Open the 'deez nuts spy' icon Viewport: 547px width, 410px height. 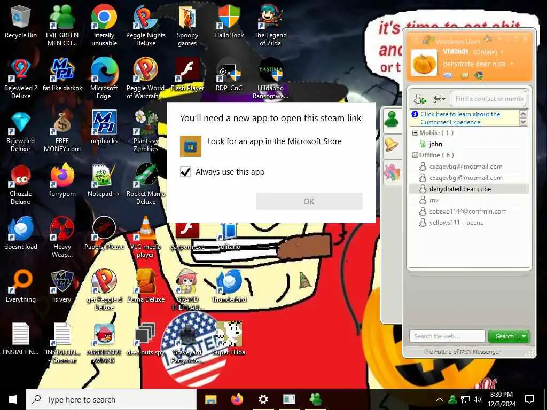pos(145,339)
